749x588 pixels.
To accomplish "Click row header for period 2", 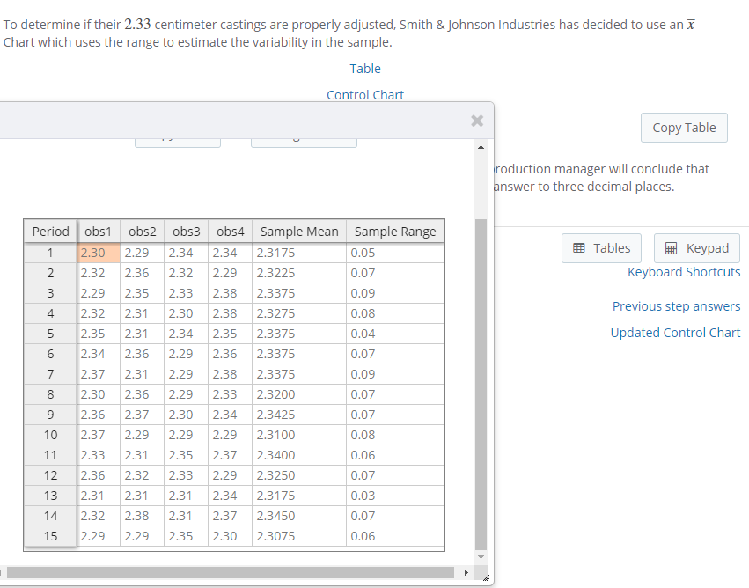I will pos(50,273).
